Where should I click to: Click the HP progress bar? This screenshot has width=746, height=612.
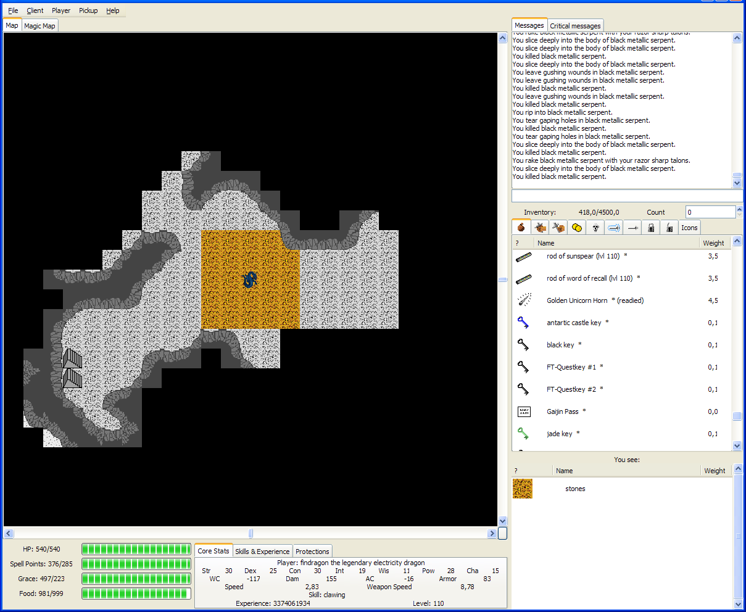click(x=136, y=549)
